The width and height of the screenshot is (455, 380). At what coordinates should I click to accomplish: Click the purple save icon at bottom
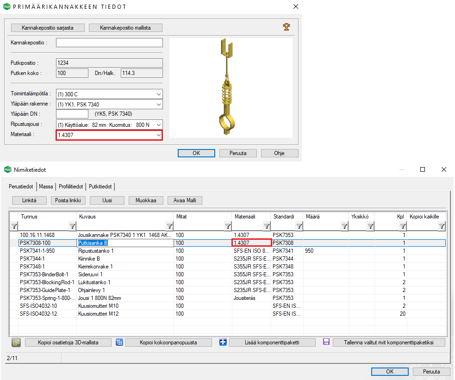[x=326, y=343]
